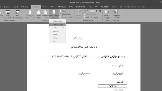The width and height of the screenshot is (162, 91).
Task: Click the label "تاریخ برگزاری:"
Action: [117, 73]
